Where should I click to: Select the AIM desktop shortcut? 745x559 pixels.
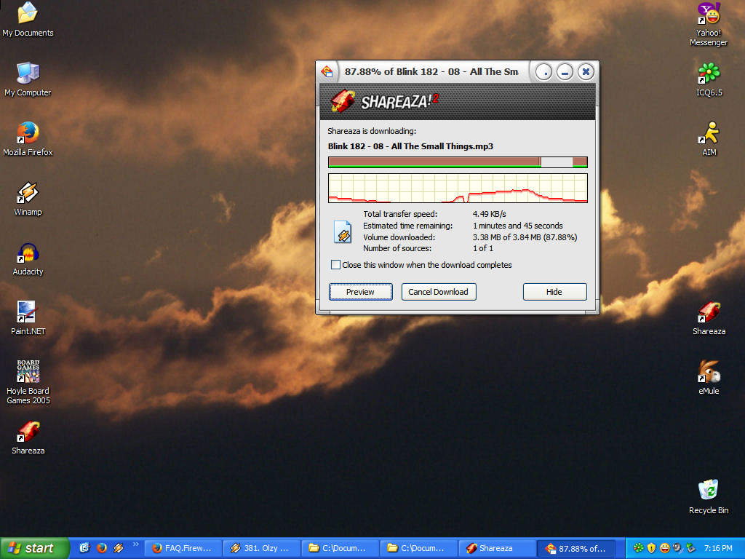click(x=709, y=139)
